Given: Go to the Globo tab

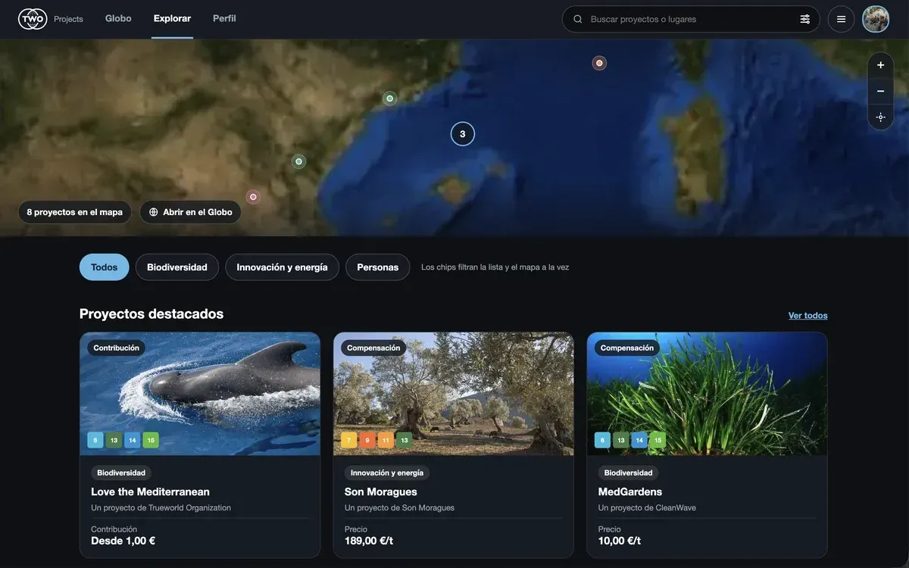Looking at the screenshot, I should [118, 19].
